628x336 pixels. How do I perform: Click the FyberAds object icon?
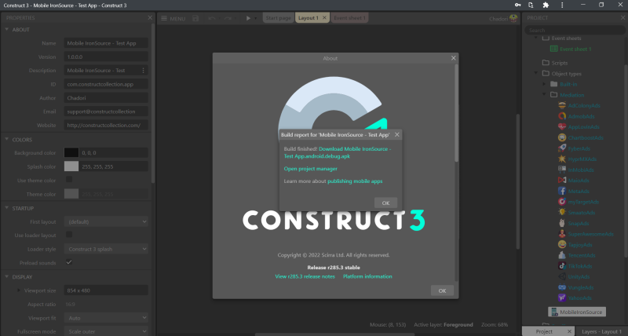pyautogui.click(x=562, y=148)
